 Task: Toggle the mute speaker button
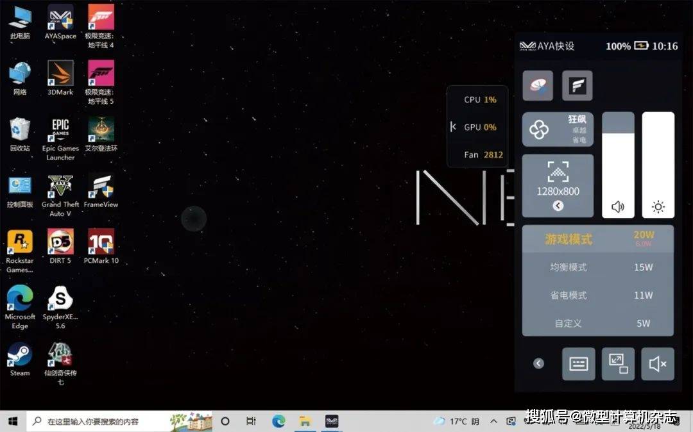658,364
